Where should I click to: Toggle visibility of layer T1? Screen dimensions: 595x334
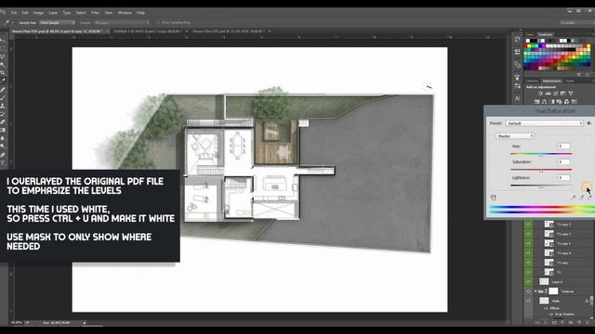pos(528,272)
